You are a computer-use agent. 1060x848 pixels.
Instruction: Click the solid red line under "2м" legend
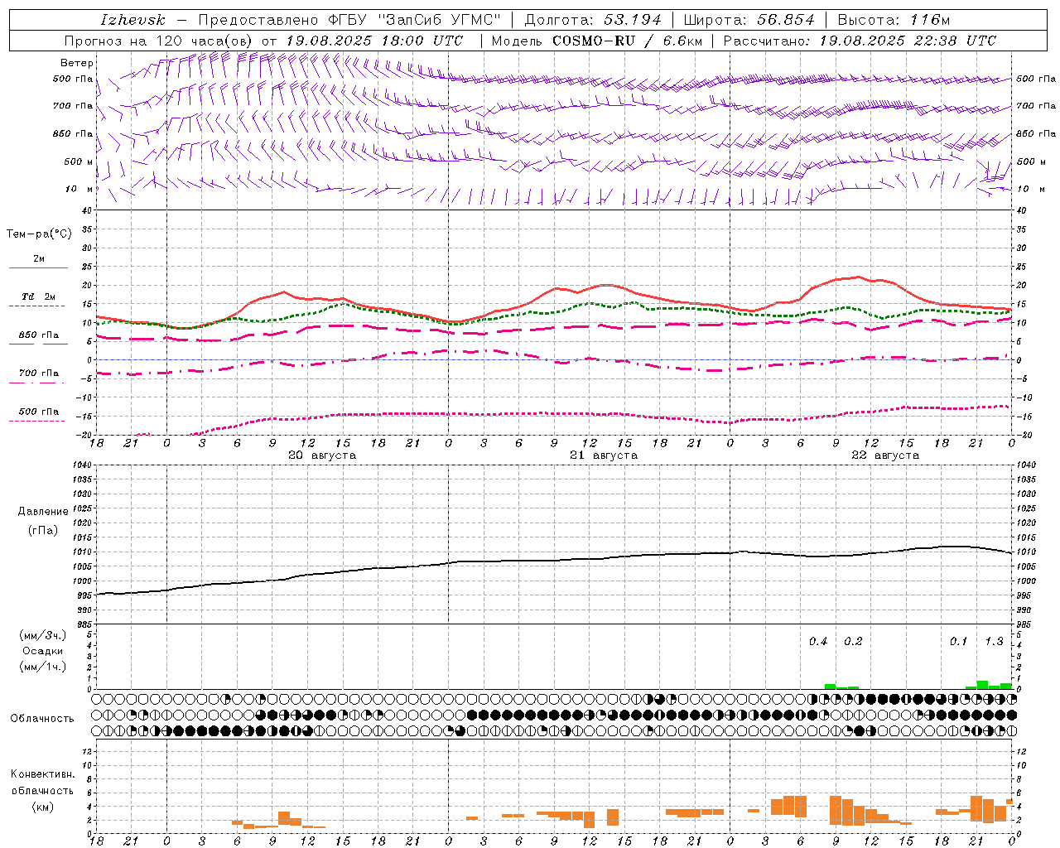pos(38,267)
